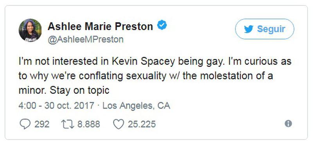Click the blue verified badge
The image size is (313, 145).
click(162, 25)
